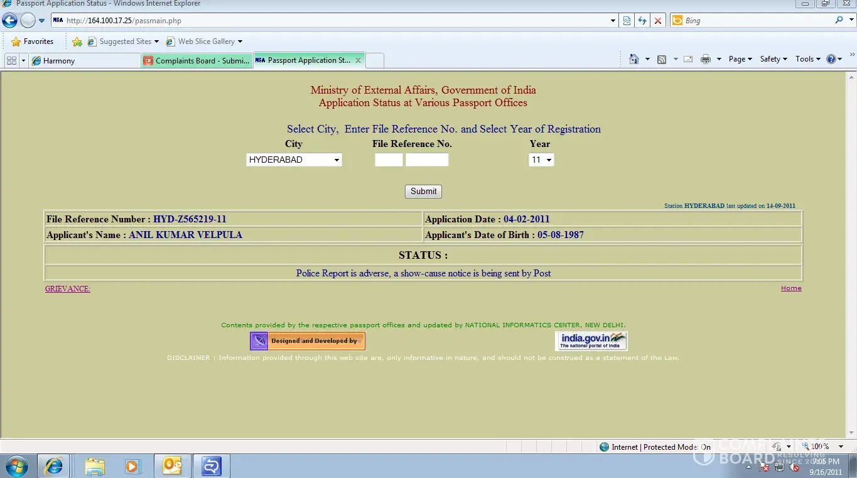This screenshot has height=478, width=857.
Task: Open the Favorites star button
Action: (x=33, y=41)
